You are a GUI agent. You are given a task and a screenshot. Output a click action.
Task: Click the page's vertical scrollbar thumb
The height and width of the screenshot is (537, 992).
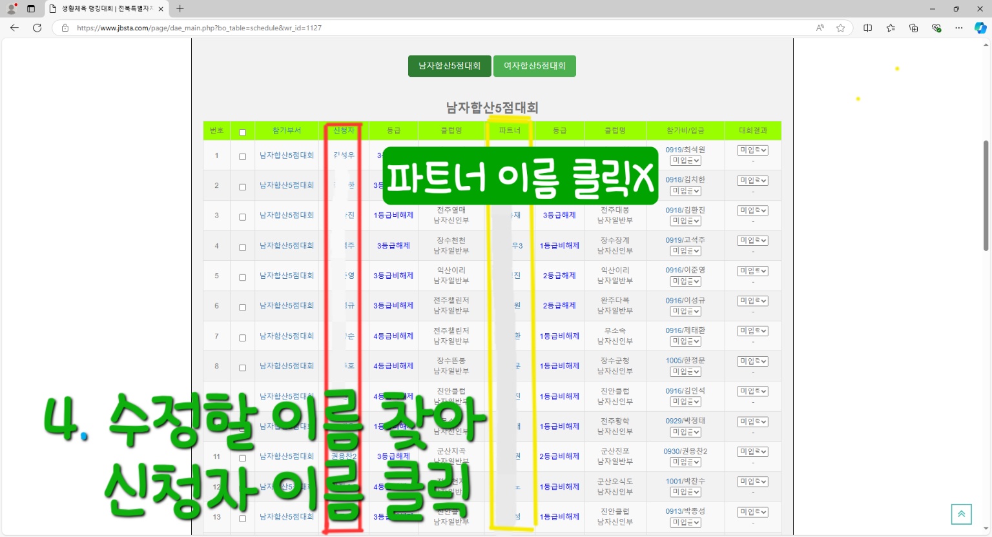point(986,195)
